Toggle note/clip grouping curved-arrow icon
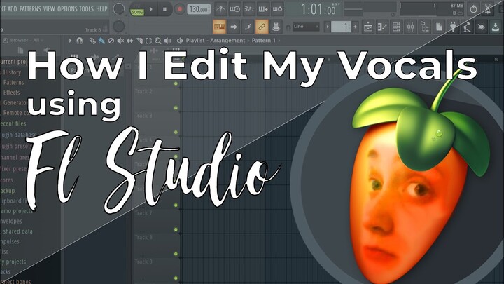The height and width of the screenshot is (284, 504). [x=248, y=27]
